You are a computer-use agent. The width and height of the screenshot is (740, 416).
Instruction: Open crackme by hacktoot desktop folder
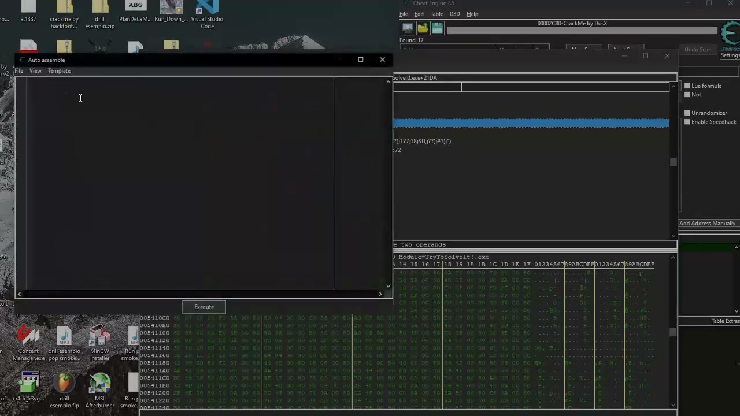click(64, 14)
